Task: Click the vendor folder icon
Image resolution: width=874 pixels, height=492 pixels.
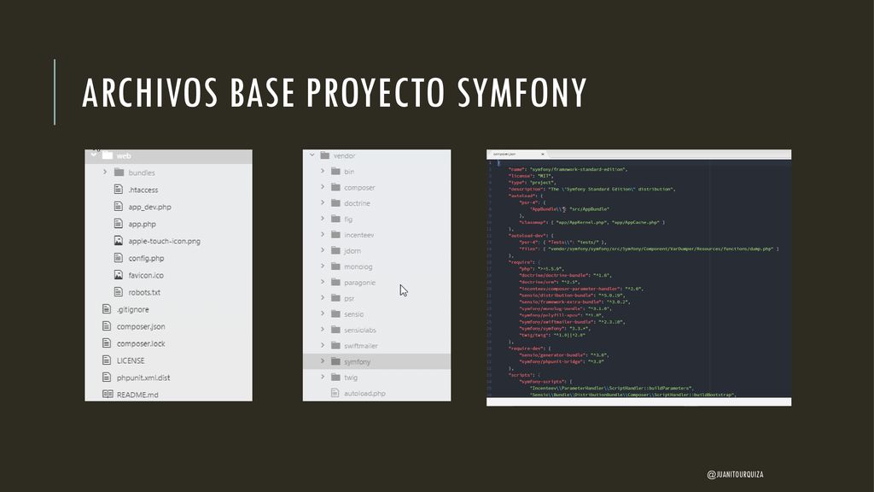Action: tap(325, 155)
